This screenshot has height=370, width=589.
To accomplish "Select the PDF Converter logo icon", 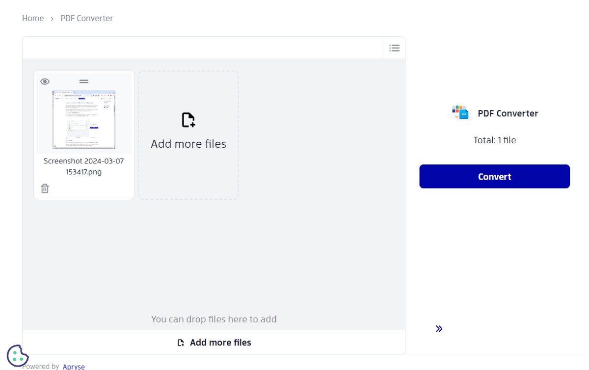I will pyautogui.click(x=460, y=113).
